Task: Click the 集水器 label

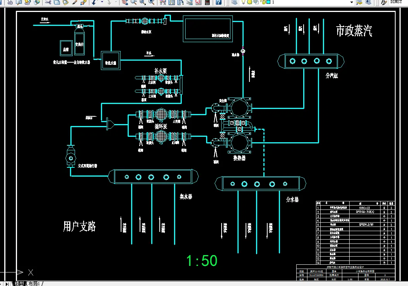Action: (x=186, y=197)
